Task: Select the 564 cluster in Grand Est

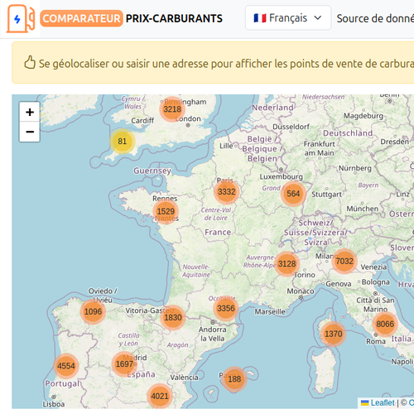Action: click(x=293, y=194)
